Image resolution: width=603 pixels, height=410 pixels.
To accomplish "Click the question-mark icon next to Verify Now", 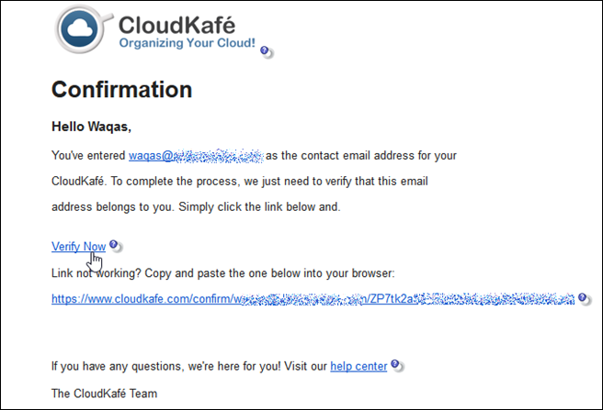I will pyautogui.click(x=116, y=246).
